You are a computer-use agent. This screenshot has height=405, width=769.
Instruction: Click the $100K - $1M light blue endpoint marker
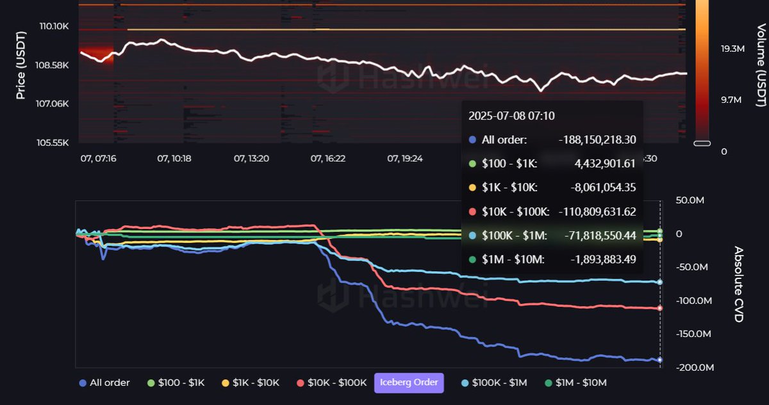[660, 282]
